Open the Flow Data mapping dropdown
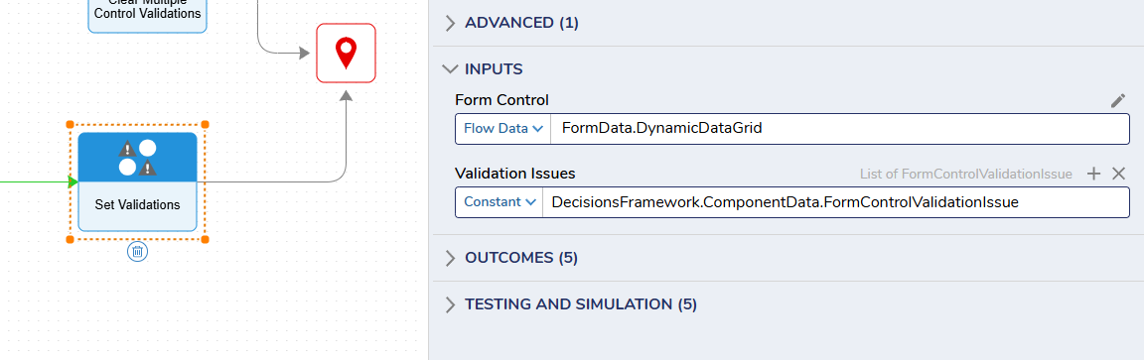The width and height of the screenshot is (1144, 360). (503, 129)
